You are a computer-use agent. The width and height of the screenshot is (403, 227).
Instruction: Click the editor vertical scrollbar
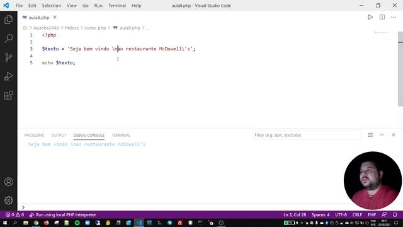coord(400,69)
